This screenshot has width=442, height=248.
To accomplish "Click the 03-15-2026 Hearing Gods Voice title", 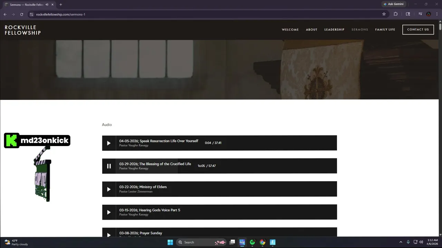I will pyautogui.click(x=150, y=210).
